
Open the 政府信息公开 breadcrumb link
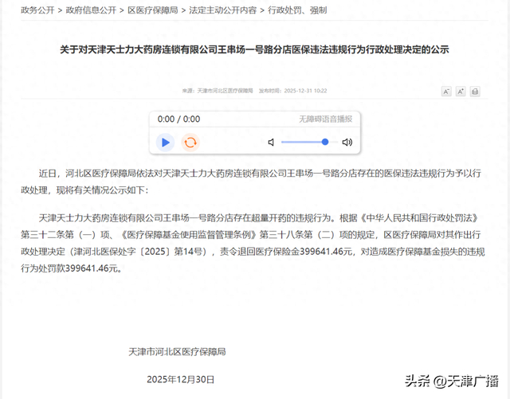(x=91, y=10)
